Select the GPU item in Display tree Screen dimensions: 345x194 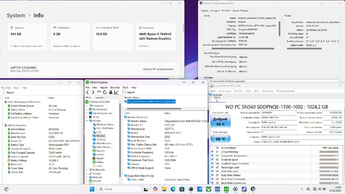[98, 132]
